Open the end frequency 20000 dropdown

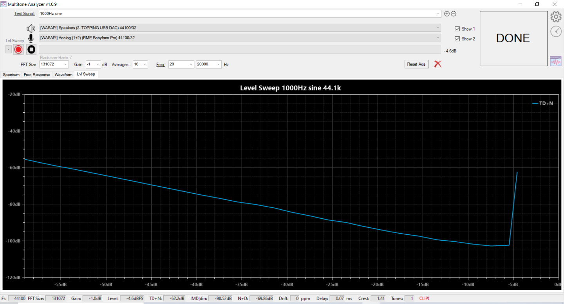219,64
